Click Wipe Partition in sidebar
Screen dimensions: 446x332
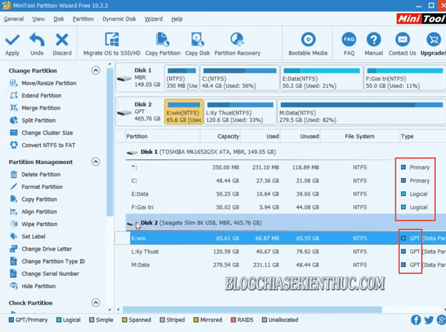point(39,224)
